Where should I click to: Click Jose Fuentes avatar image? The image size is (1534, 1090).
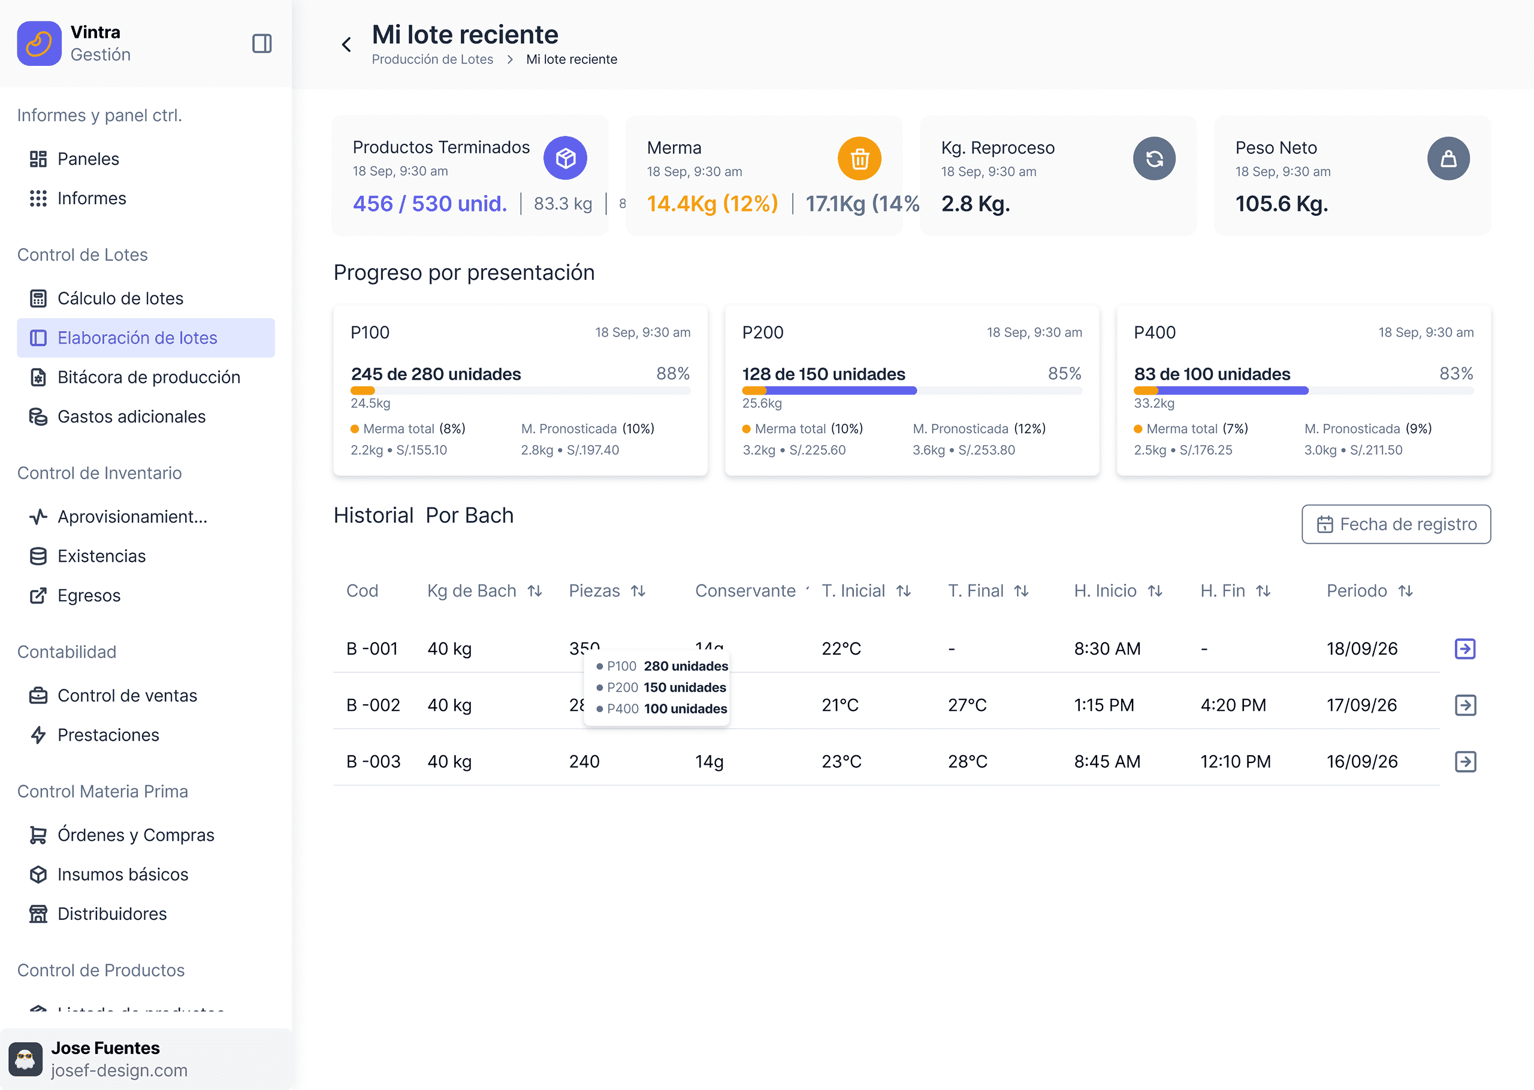point(26,1058)
